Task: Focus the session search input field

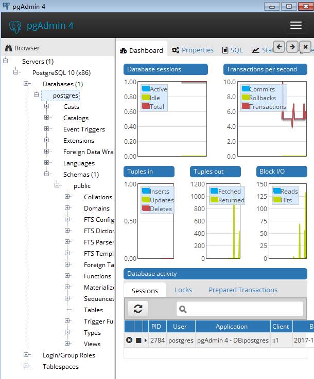Action: point(240,309)
